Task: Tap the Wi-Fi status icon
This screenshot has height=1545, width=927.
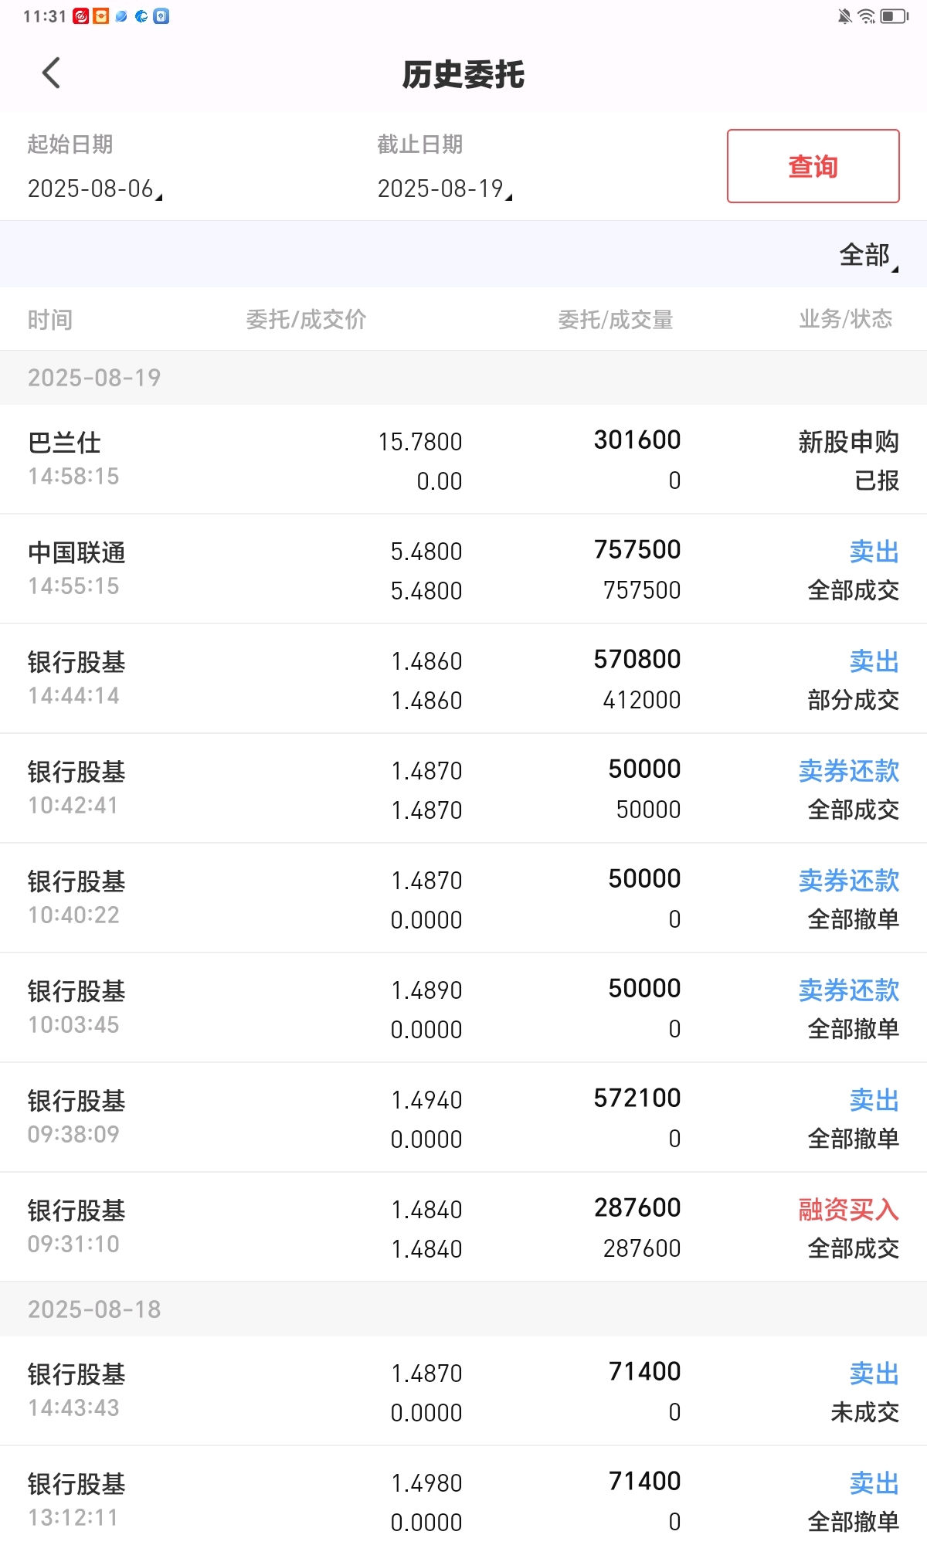Action: pos(867,16)
